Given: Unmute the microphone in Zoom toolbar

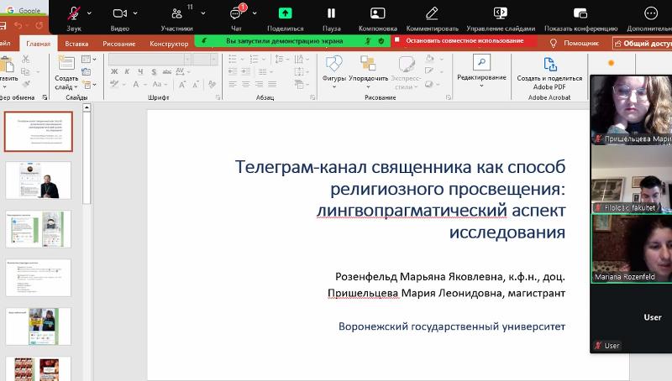Looking at the screenshot, I should [74, 13].
